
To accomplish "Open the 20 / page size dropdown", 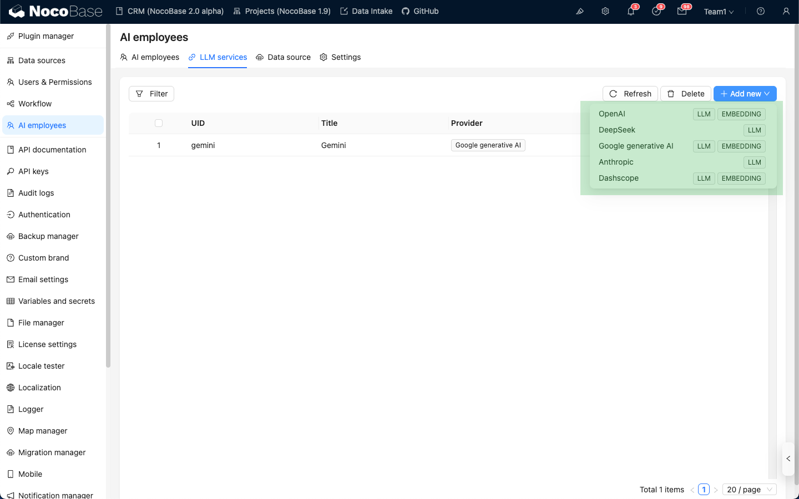I will click(749, 490).
